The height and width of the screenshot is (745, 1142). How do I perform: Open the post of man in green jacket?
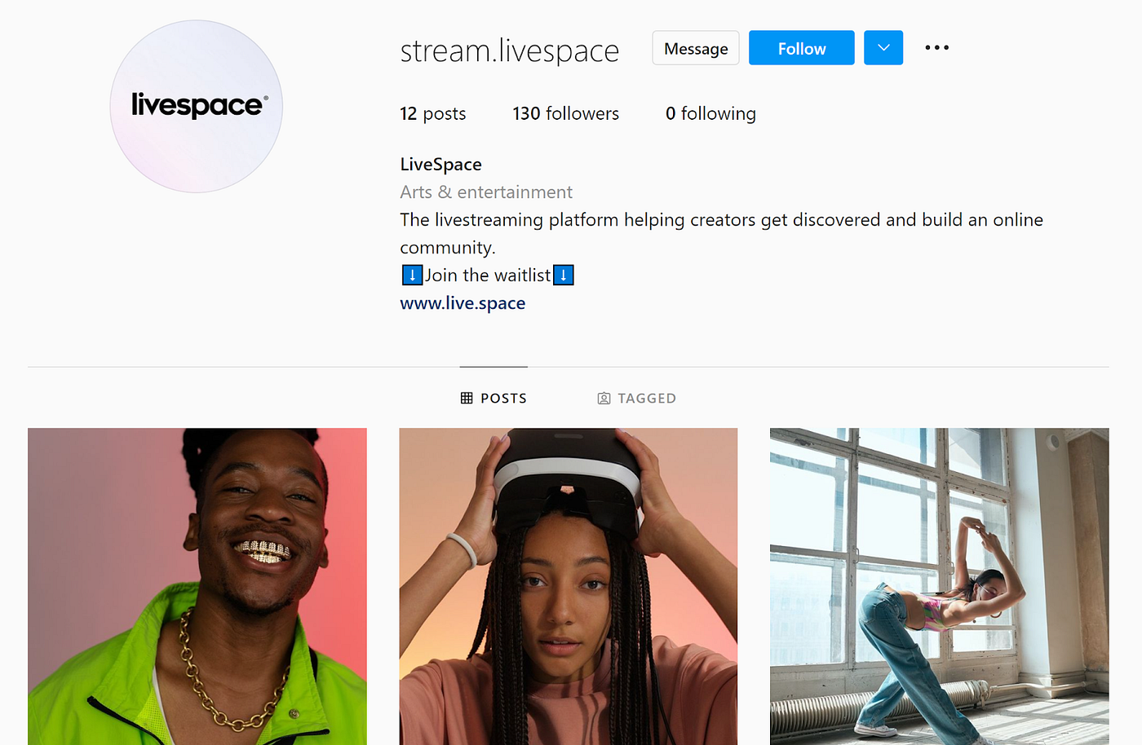coord(197,586)
